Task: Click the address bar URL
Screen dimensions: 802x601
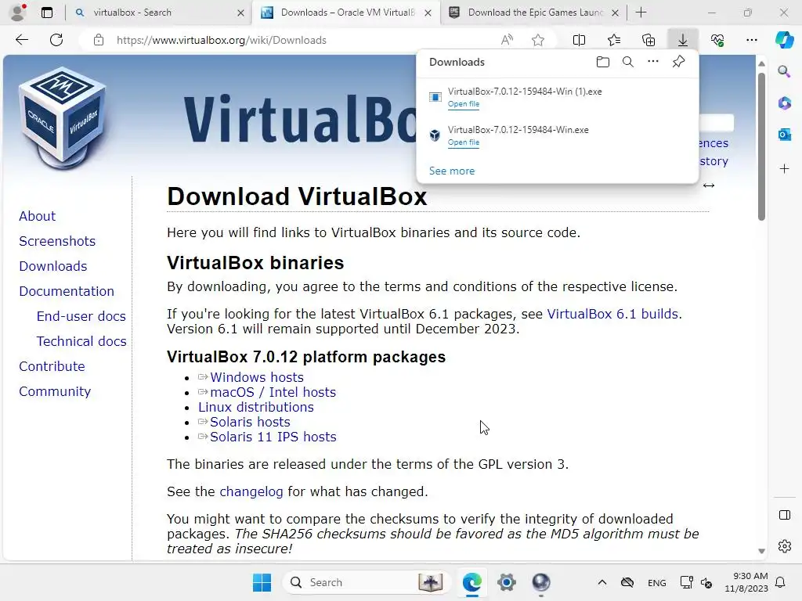Action: coord(221,40)
